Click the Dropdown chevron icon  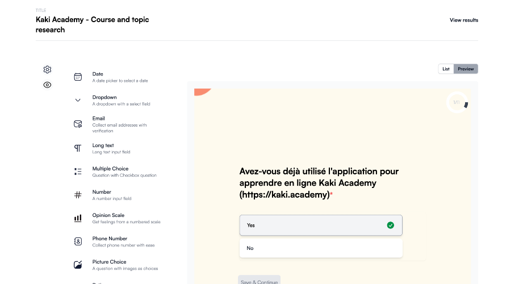pos(78,101)
